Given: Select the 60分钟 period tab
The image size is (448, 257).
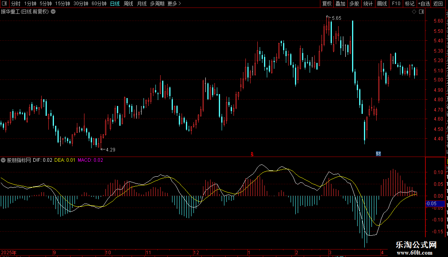Looking at the screenshot, I should pos(99,4).
